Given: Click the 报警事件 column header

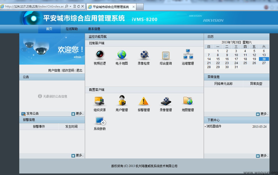Looking at the screenshot, I should [39, 127].
